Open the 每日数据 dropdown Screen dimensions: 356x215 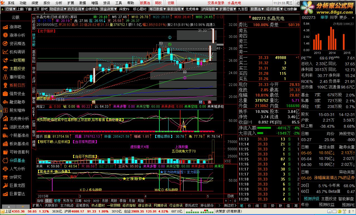click(x=157, y=9)
